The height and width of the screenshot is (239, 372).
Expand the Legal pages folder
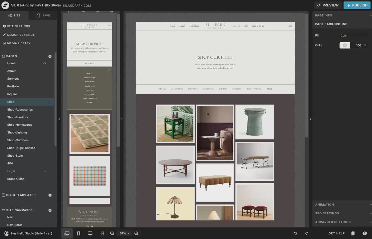click(x=44, y=171)
